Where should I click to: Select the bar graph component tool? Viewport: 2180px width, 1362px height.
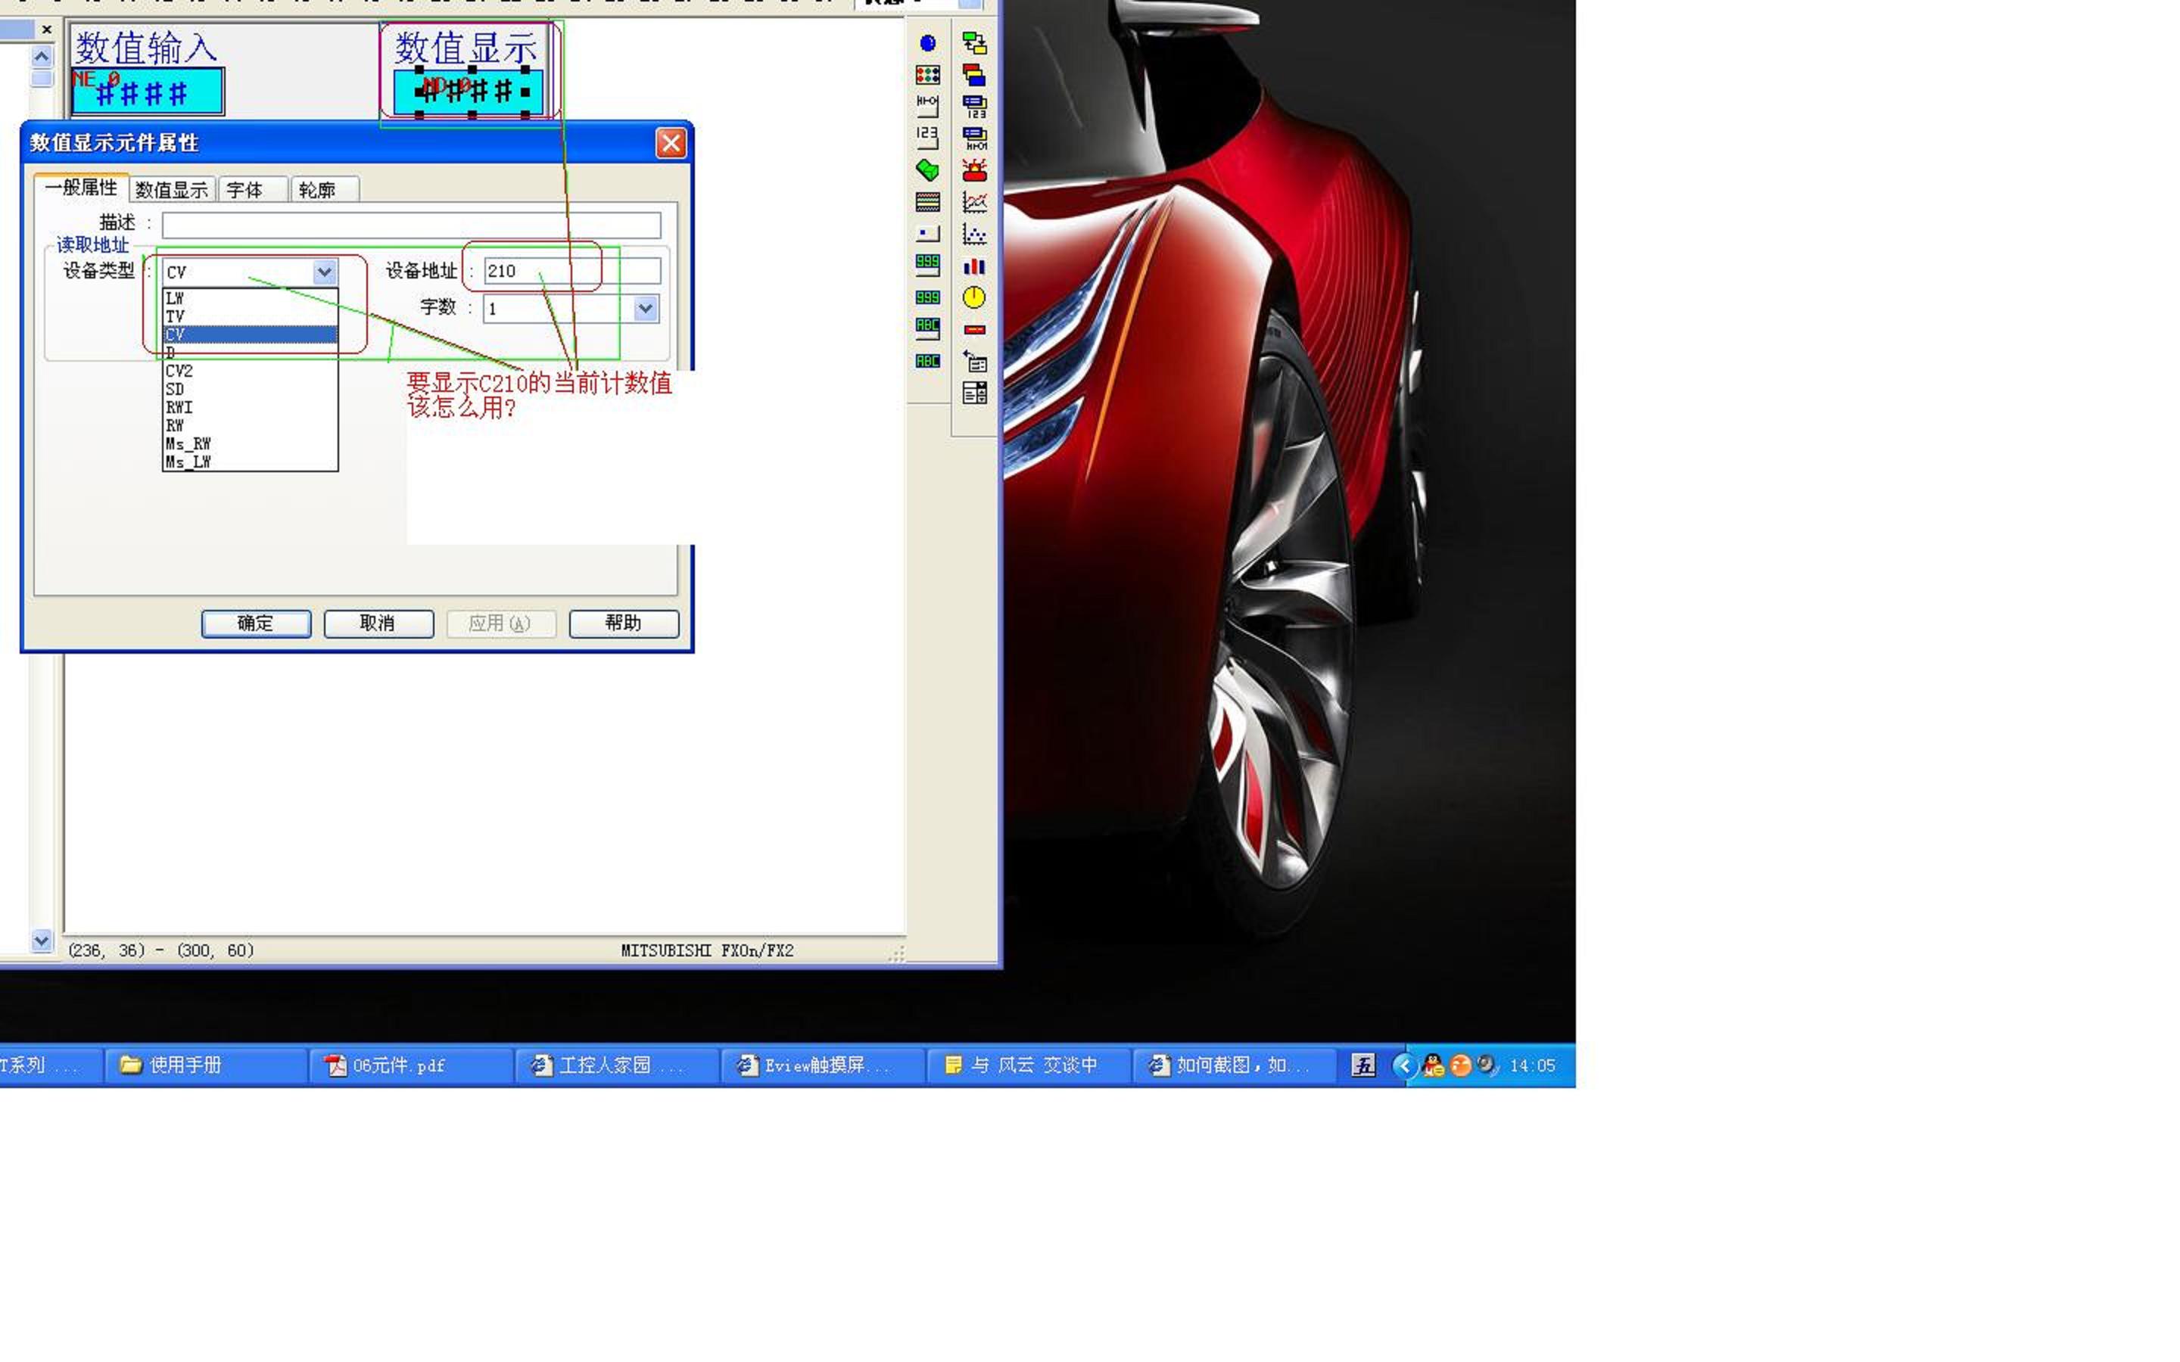click(973, 266)
